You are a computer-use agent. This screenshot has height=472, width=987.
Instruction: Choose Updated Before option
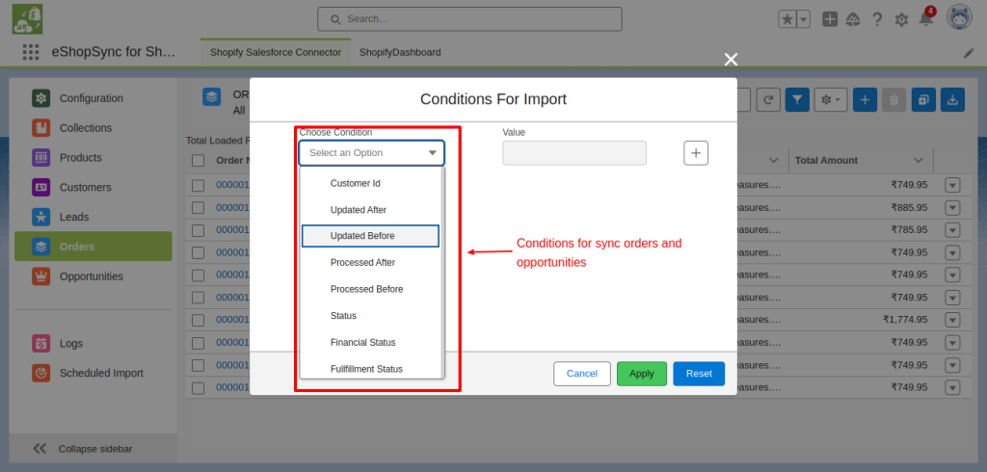coord(371,236)
